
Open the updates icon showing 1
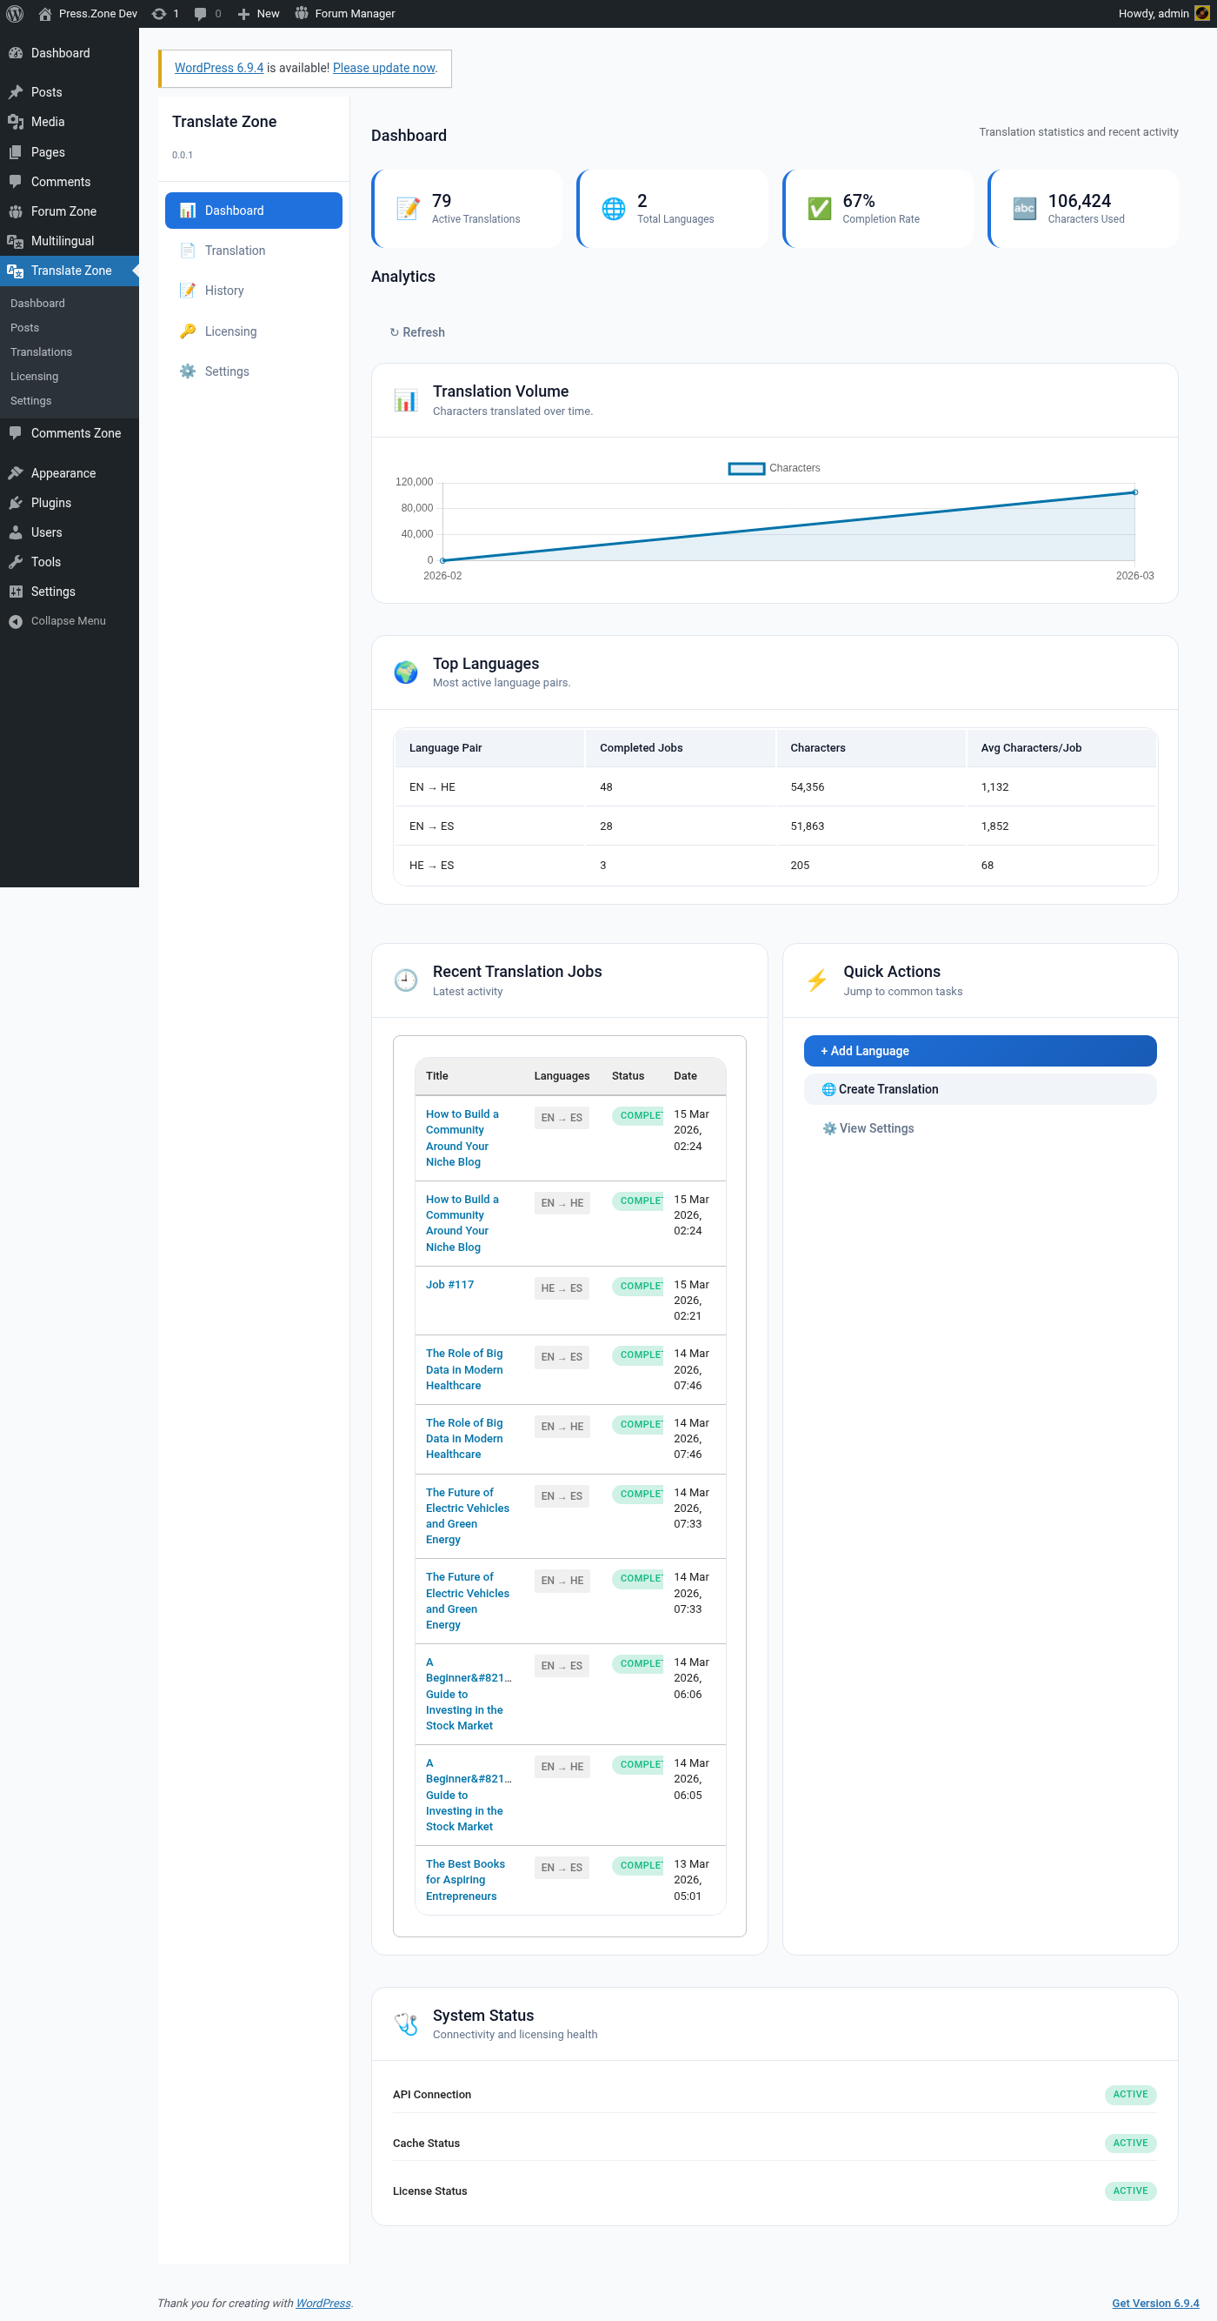159,14
